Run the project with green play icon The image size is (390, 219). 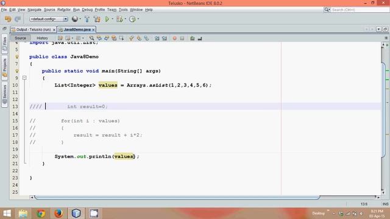click(x=107, y=19)
